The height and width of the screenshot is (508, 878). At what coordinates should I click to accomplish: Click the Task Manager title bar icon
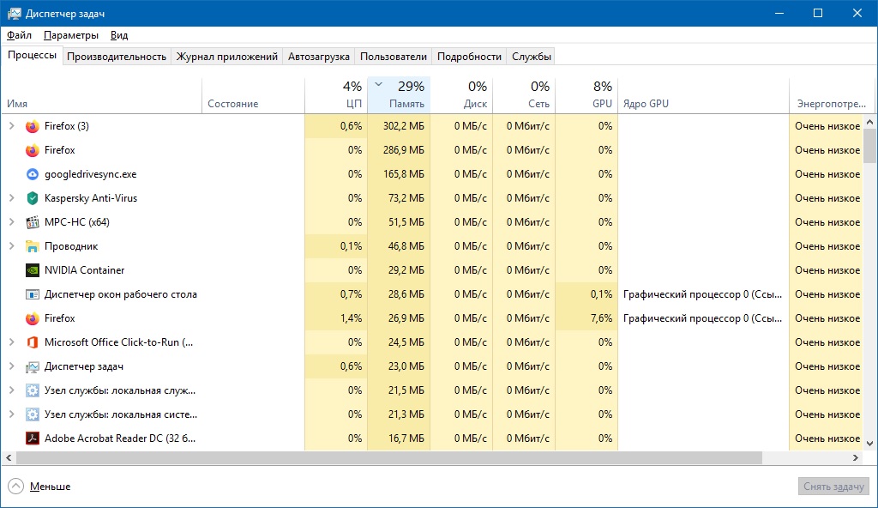pyautogui.click(x=14, y=13)
